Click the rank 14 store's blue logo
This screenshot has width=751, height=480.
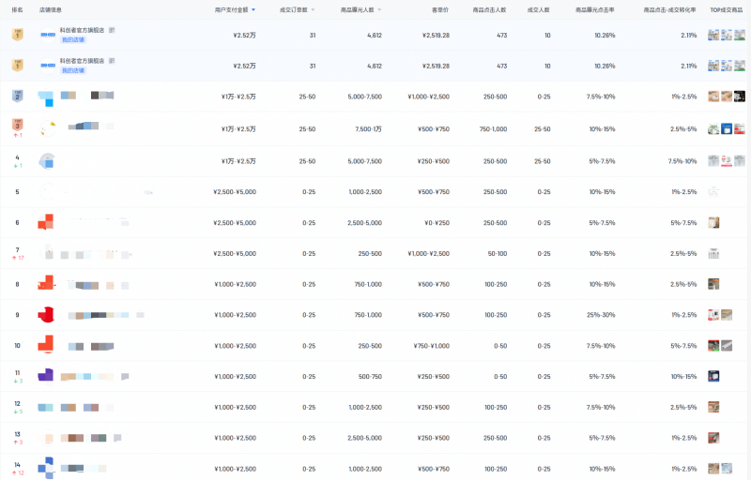click(46, 467)
